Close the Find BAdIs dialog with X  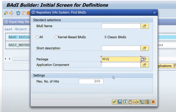(154, 12)
